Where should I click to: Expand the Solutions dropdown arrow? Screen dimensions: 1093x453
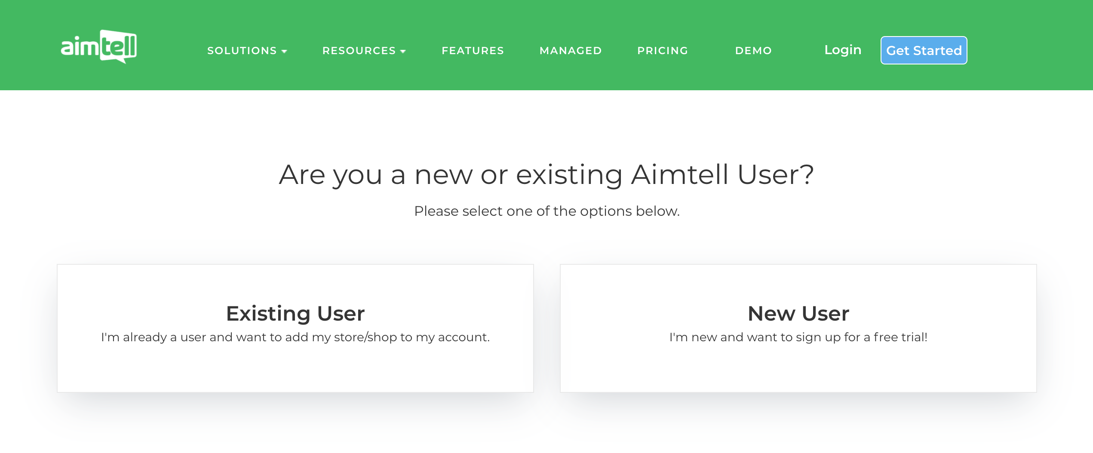284,52
